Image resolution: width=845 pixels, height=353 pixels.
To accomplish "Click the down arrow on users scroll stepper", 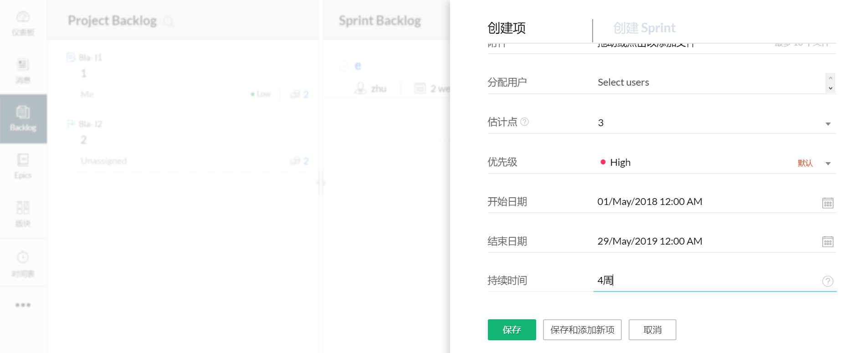I will (830, 88).
